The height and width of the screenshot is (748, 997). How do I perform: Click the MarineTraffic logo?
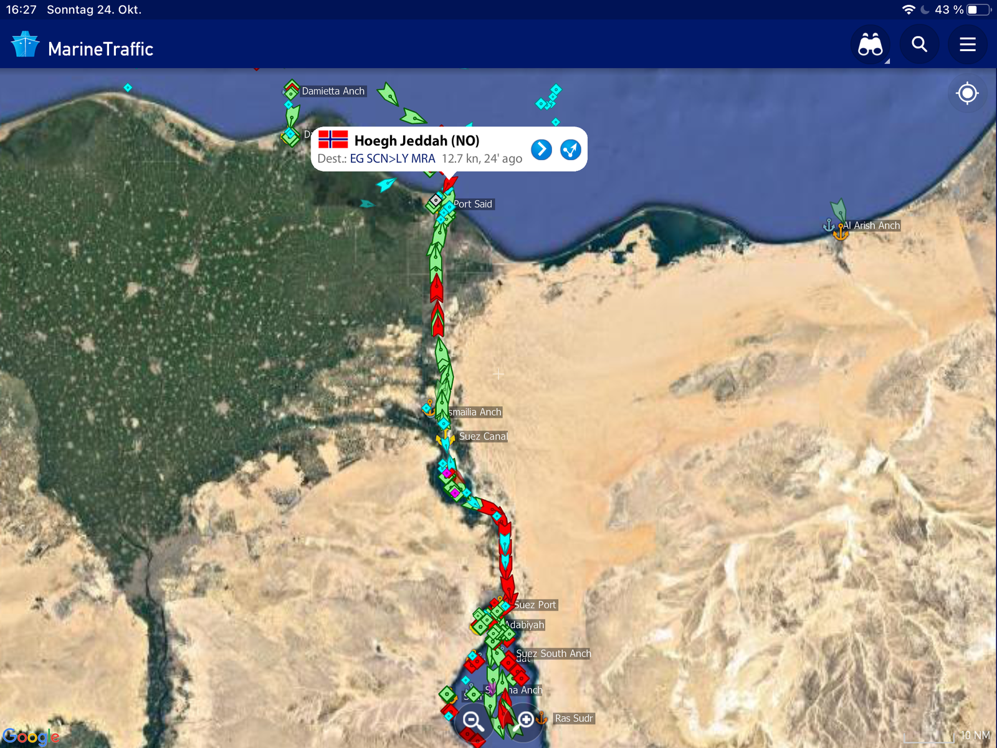[82, 47]
